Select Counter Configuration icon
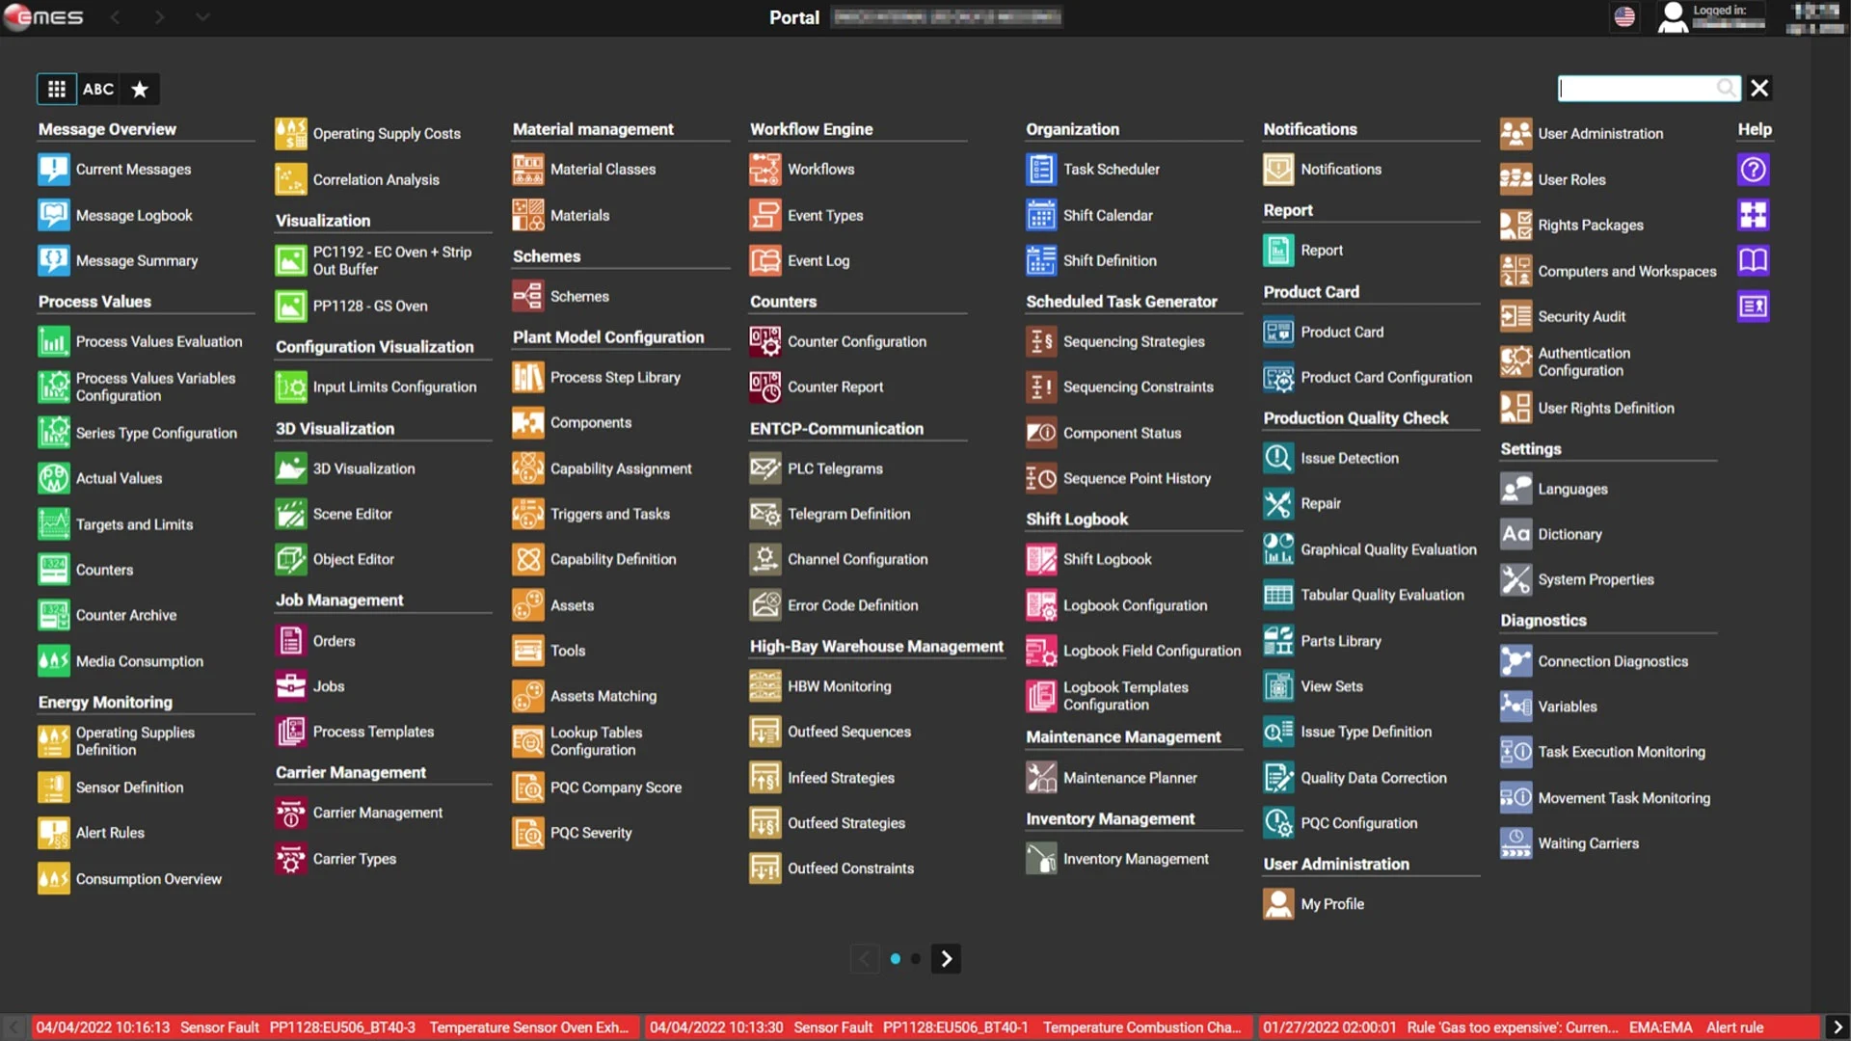 (x=765, y=340)
